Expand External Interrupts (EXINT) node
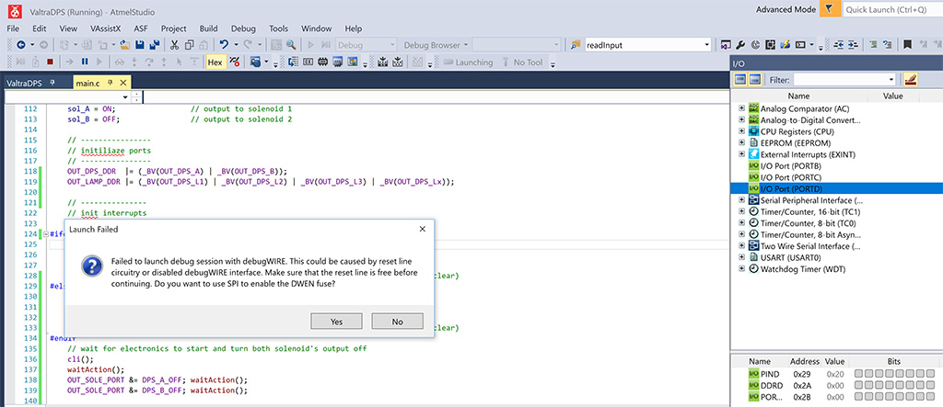 click(x=741, y=154)
